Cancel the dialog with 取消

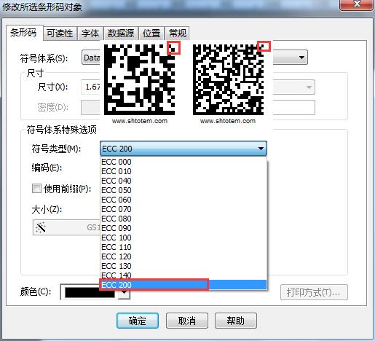[187, 321]
